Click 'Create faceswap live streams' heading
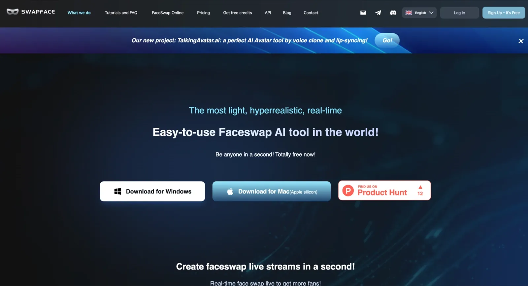The image size is (528, 286). [265, 266]
